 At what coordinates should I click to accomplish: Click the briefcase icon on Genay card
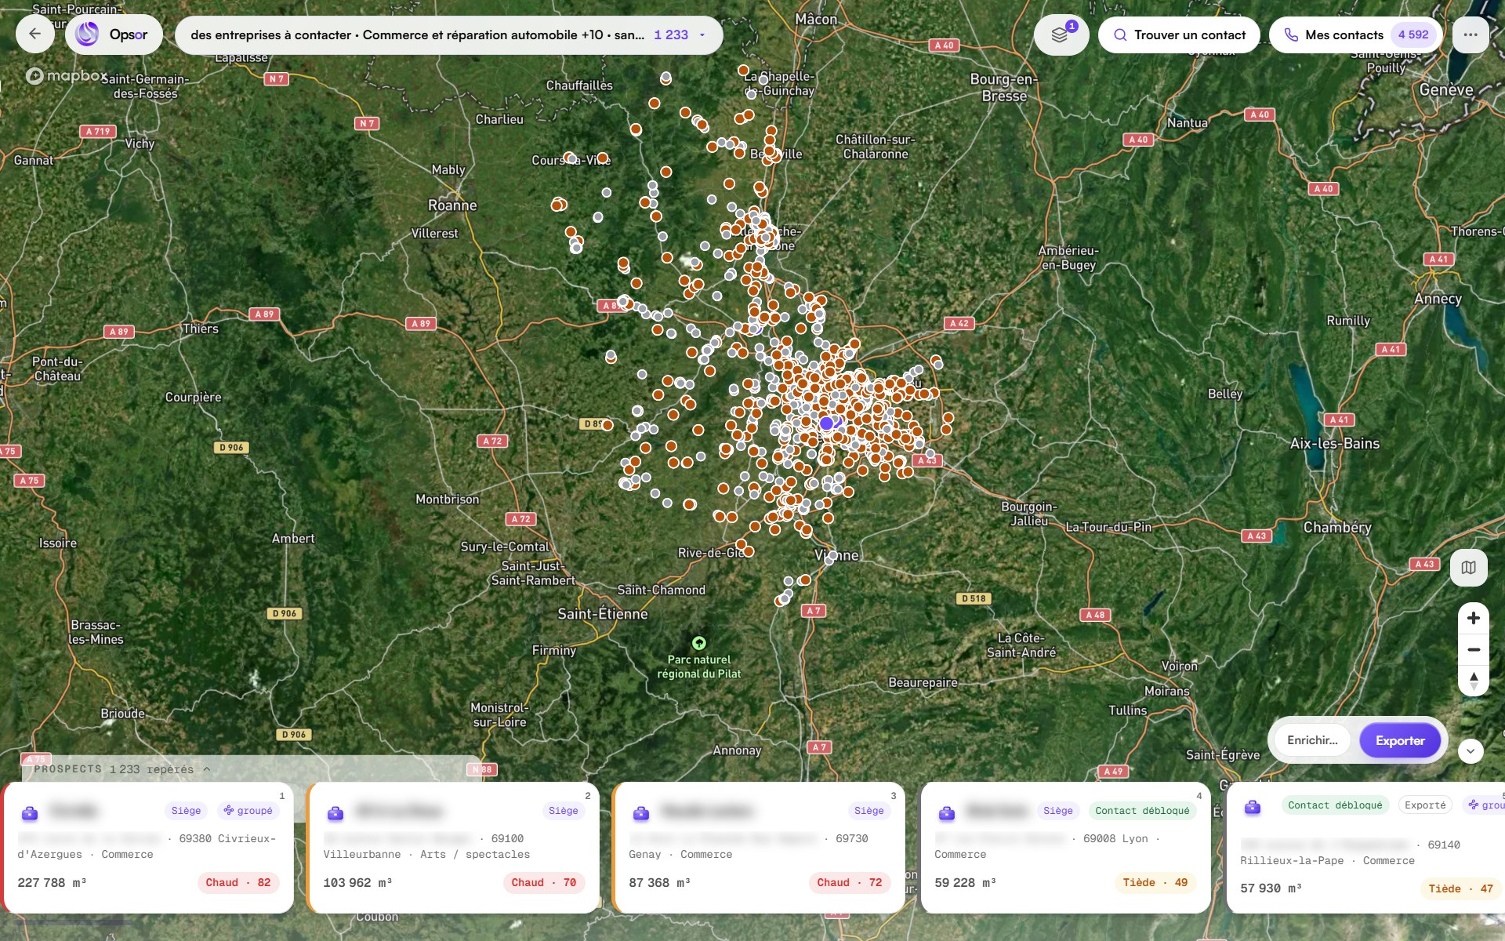tap(641, 813)
